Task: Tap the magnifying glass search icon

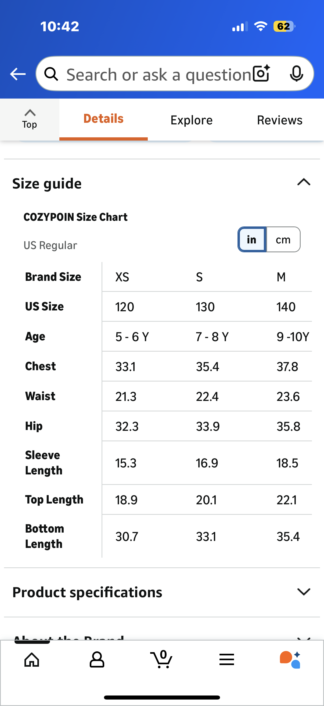Action: [x=51, y=74]
